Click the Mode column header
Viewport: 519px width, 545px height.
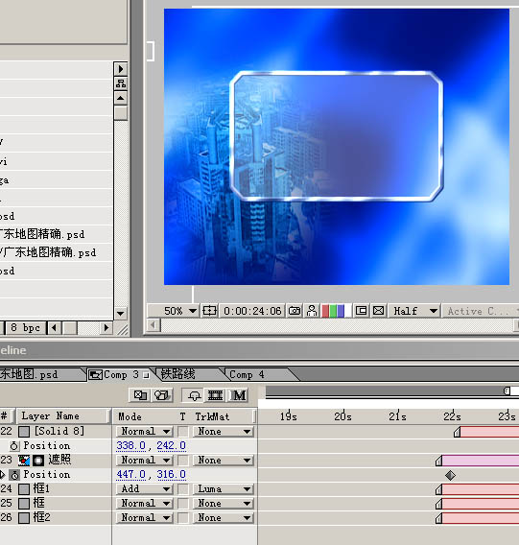click(x=130, y=416)
